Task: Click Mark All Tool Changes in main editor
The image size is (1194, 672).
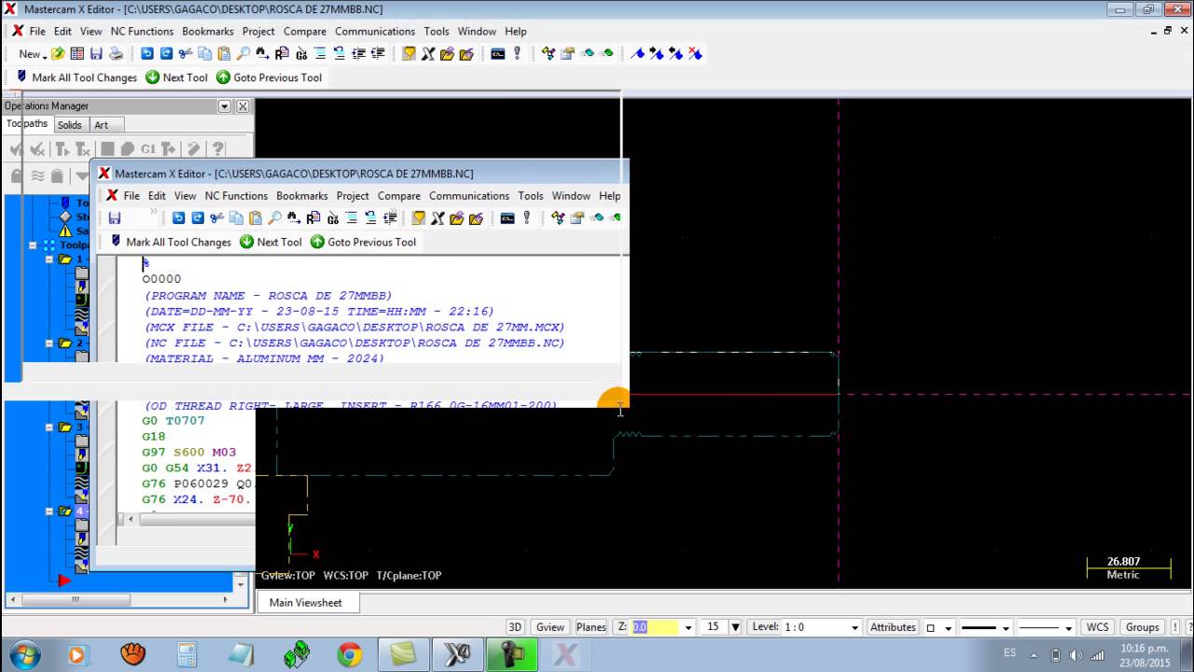Action: [76, 77]
